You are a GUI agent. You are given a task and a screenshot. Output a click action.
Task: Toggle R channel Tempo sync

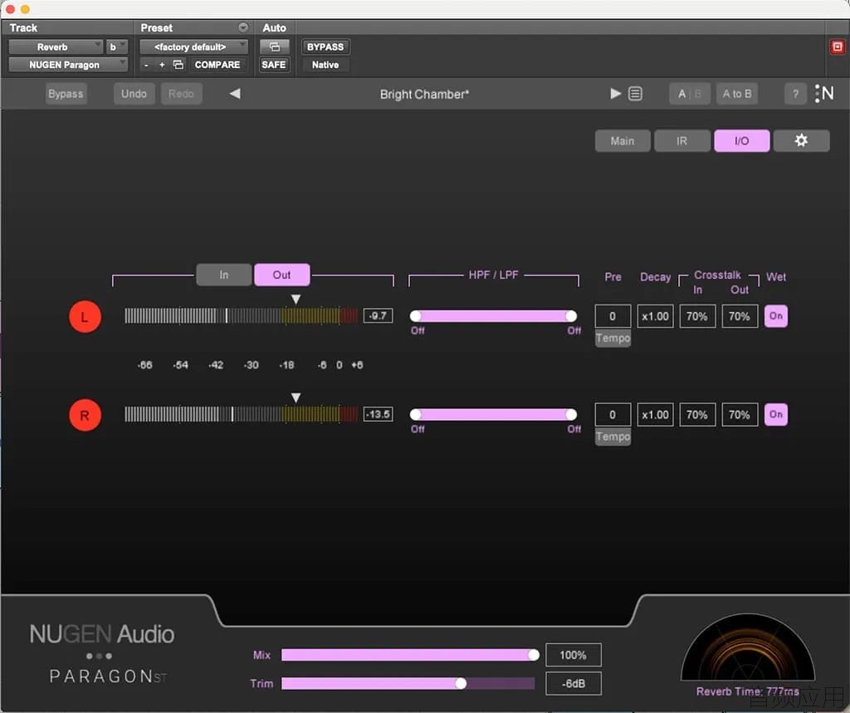point(613,437)
